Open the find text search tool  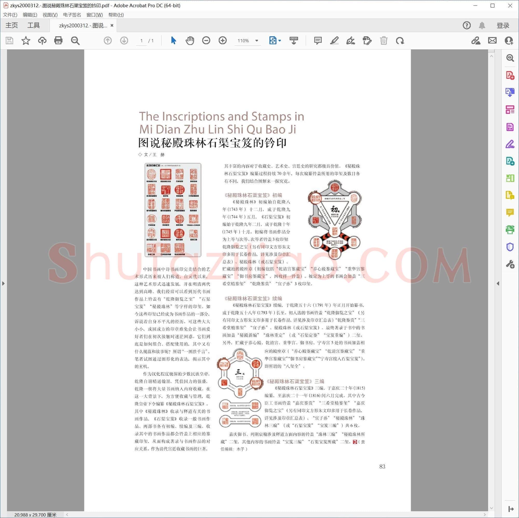pyautogui.click(x=75, y=41)
